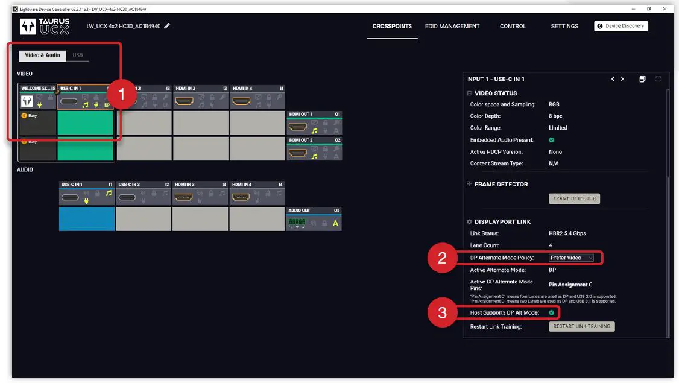Click the yellow power plug on video USB-C IN 1
Image resolution: width=679 pixels, height=383 pixels.
coord(96,105)
